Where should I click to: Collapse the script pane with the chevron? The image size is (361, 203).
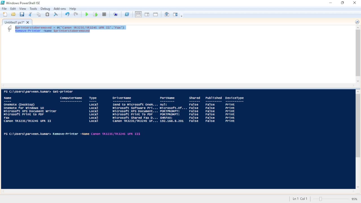coord(357,22)
